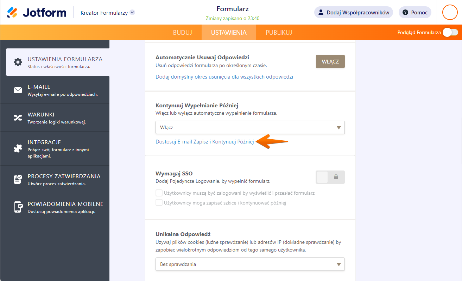The height and width of the screenshot is (281, 462).
Task: Click the Warunki shuffle arrows icon
Action: click(x=18, y=118)
